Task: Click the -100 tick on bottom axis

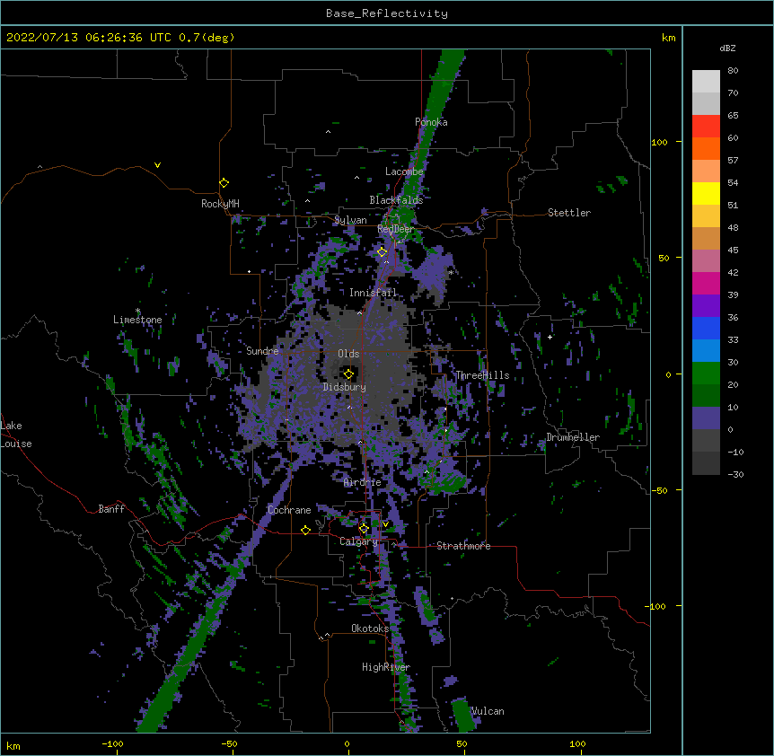Action: pos(112,743)
